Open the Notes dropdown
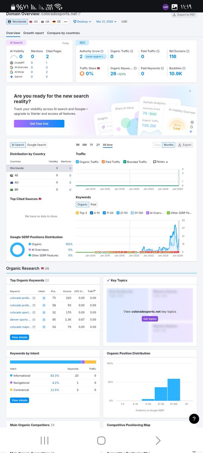The height and width of the screenshot is (453, 203). (x=161, y=162)
